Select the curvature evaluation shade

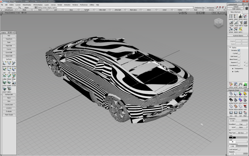[x=245, y=94]
